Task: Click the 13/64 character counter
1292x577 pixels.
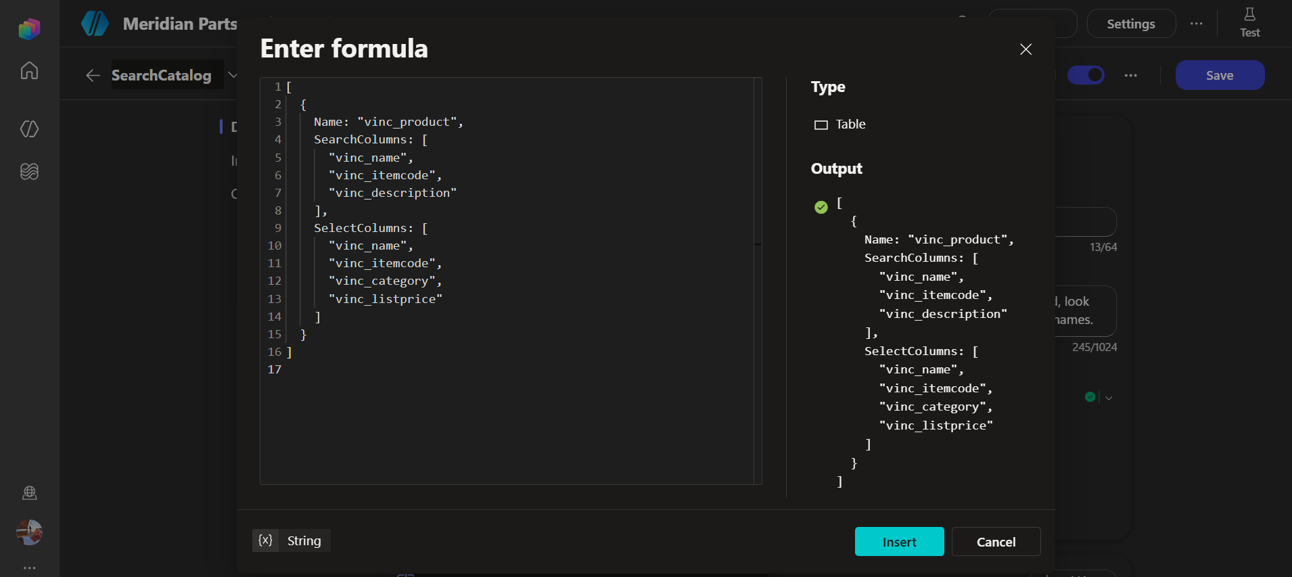Action: point(1103,248)
